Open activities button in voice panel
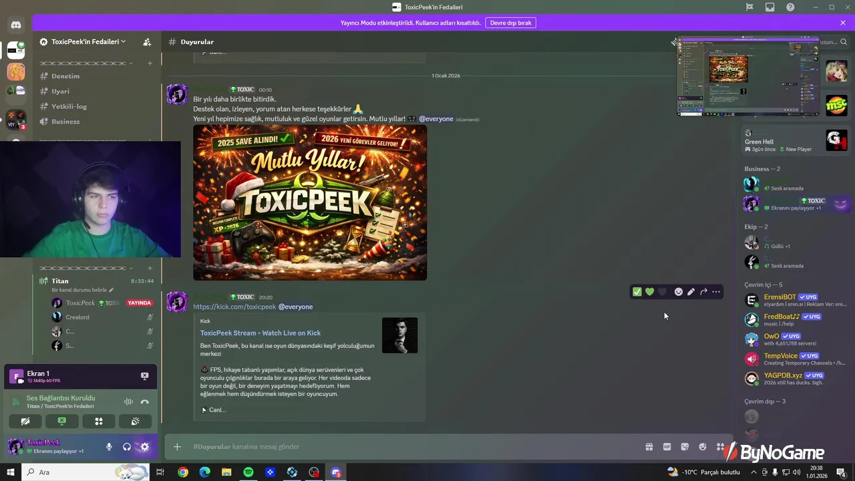The height and width of the screenshot is (481, 855). (99, 422)
